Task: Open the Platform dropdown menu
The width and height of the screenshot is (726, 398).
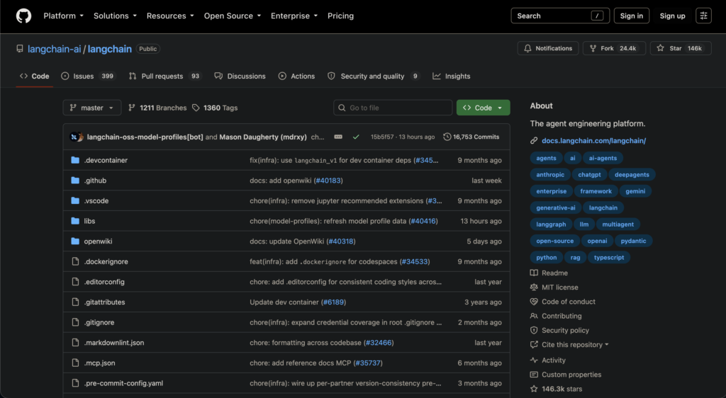Action: point(63,16)
